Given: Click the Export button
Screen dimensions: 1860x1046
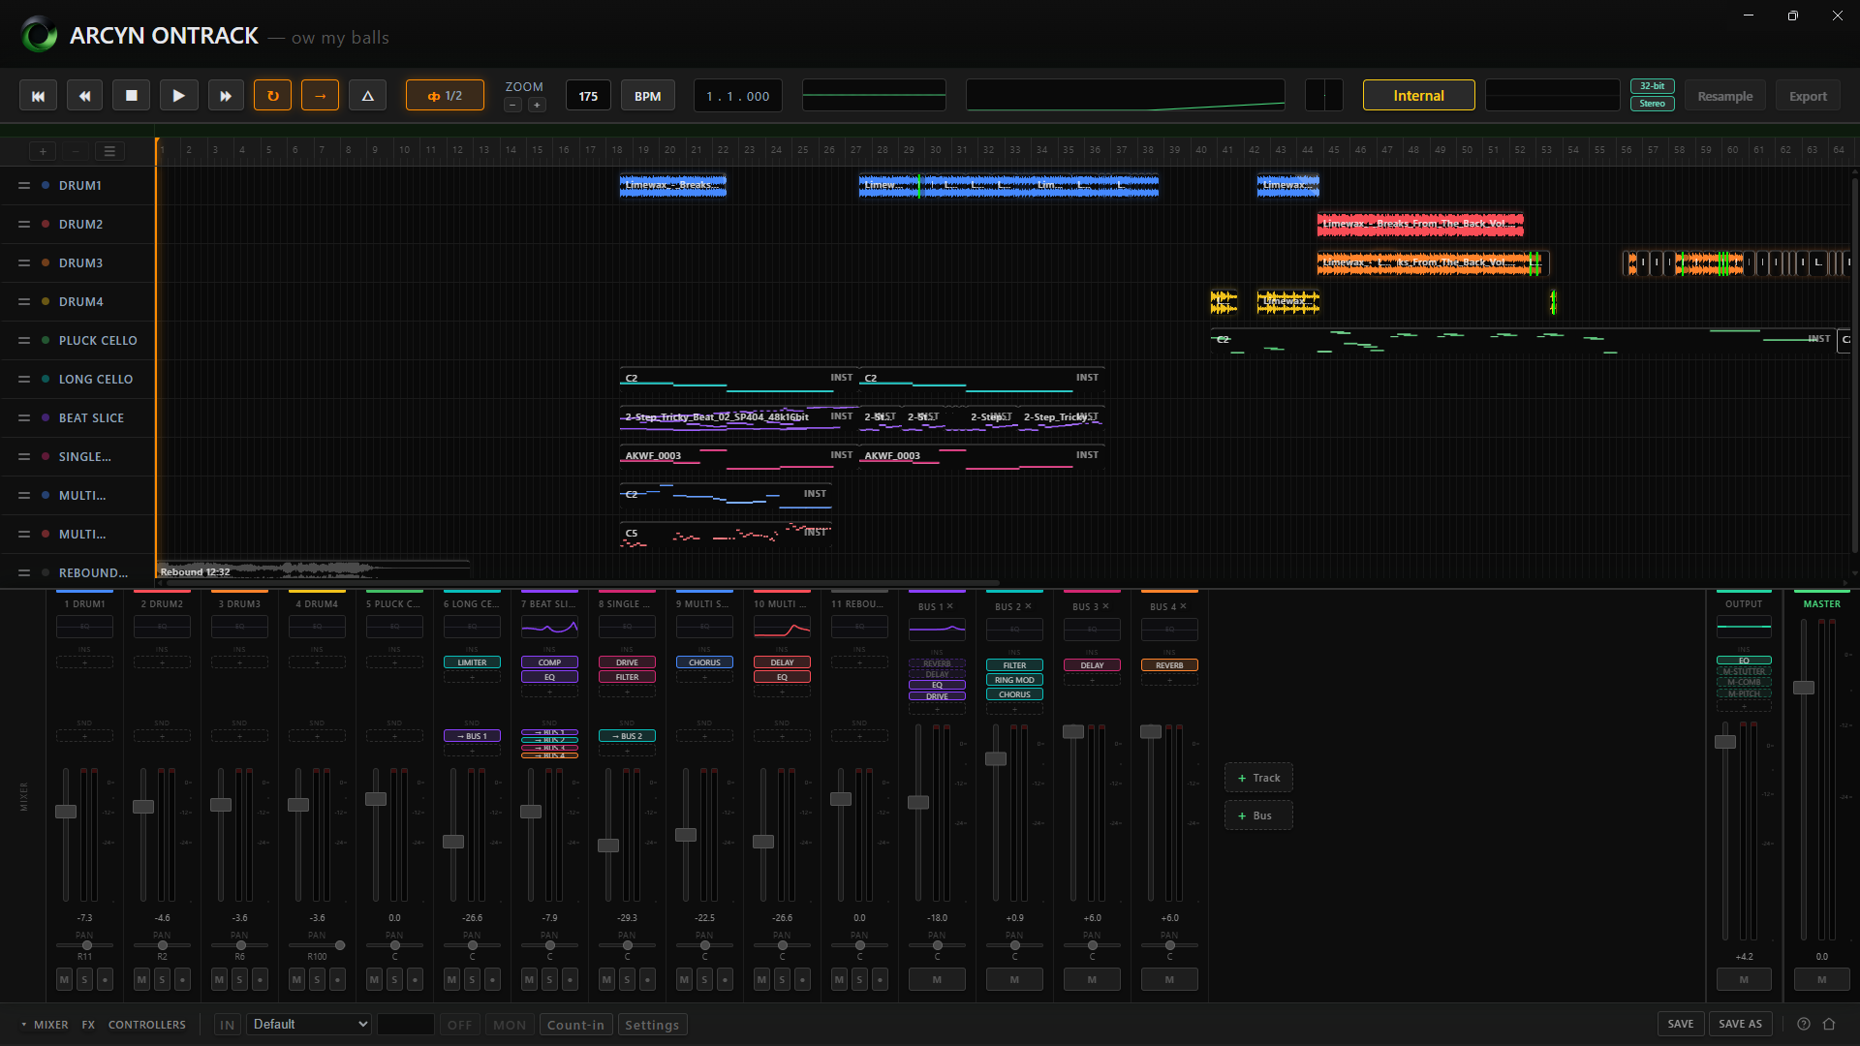Looking at the screenshot, I should [1809, 96].
